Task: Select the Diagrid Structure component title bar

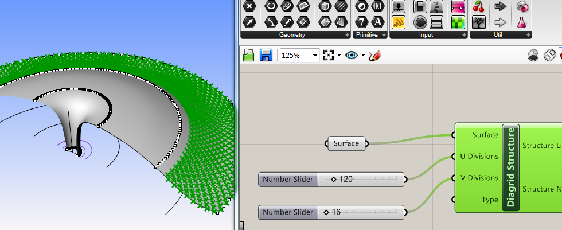Action: pos(511,167)
